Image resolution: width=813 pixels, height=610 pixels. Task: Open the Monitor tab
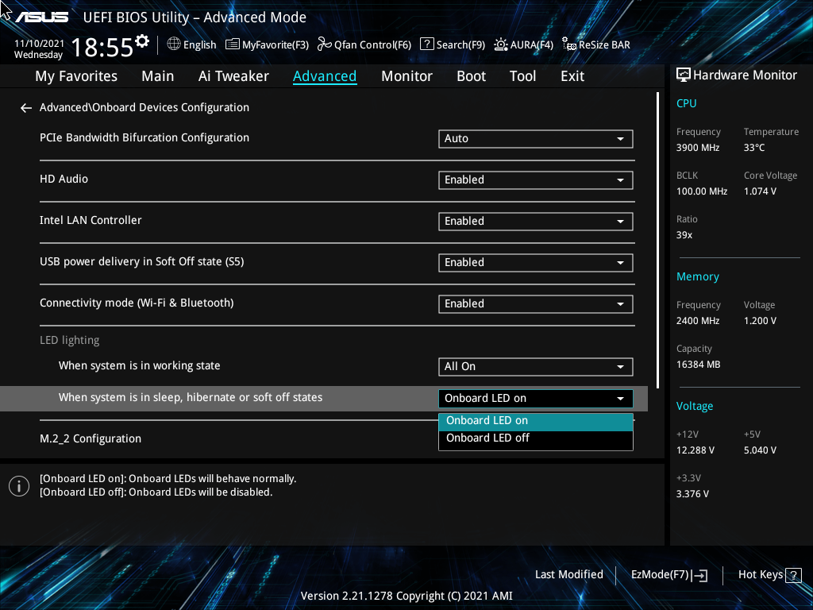[x=407, y=76]
